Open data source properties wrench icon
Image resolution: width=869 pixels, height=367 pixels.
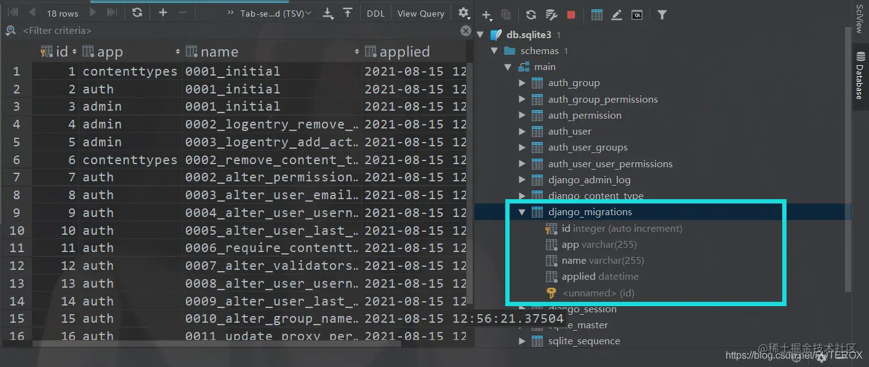551,15
